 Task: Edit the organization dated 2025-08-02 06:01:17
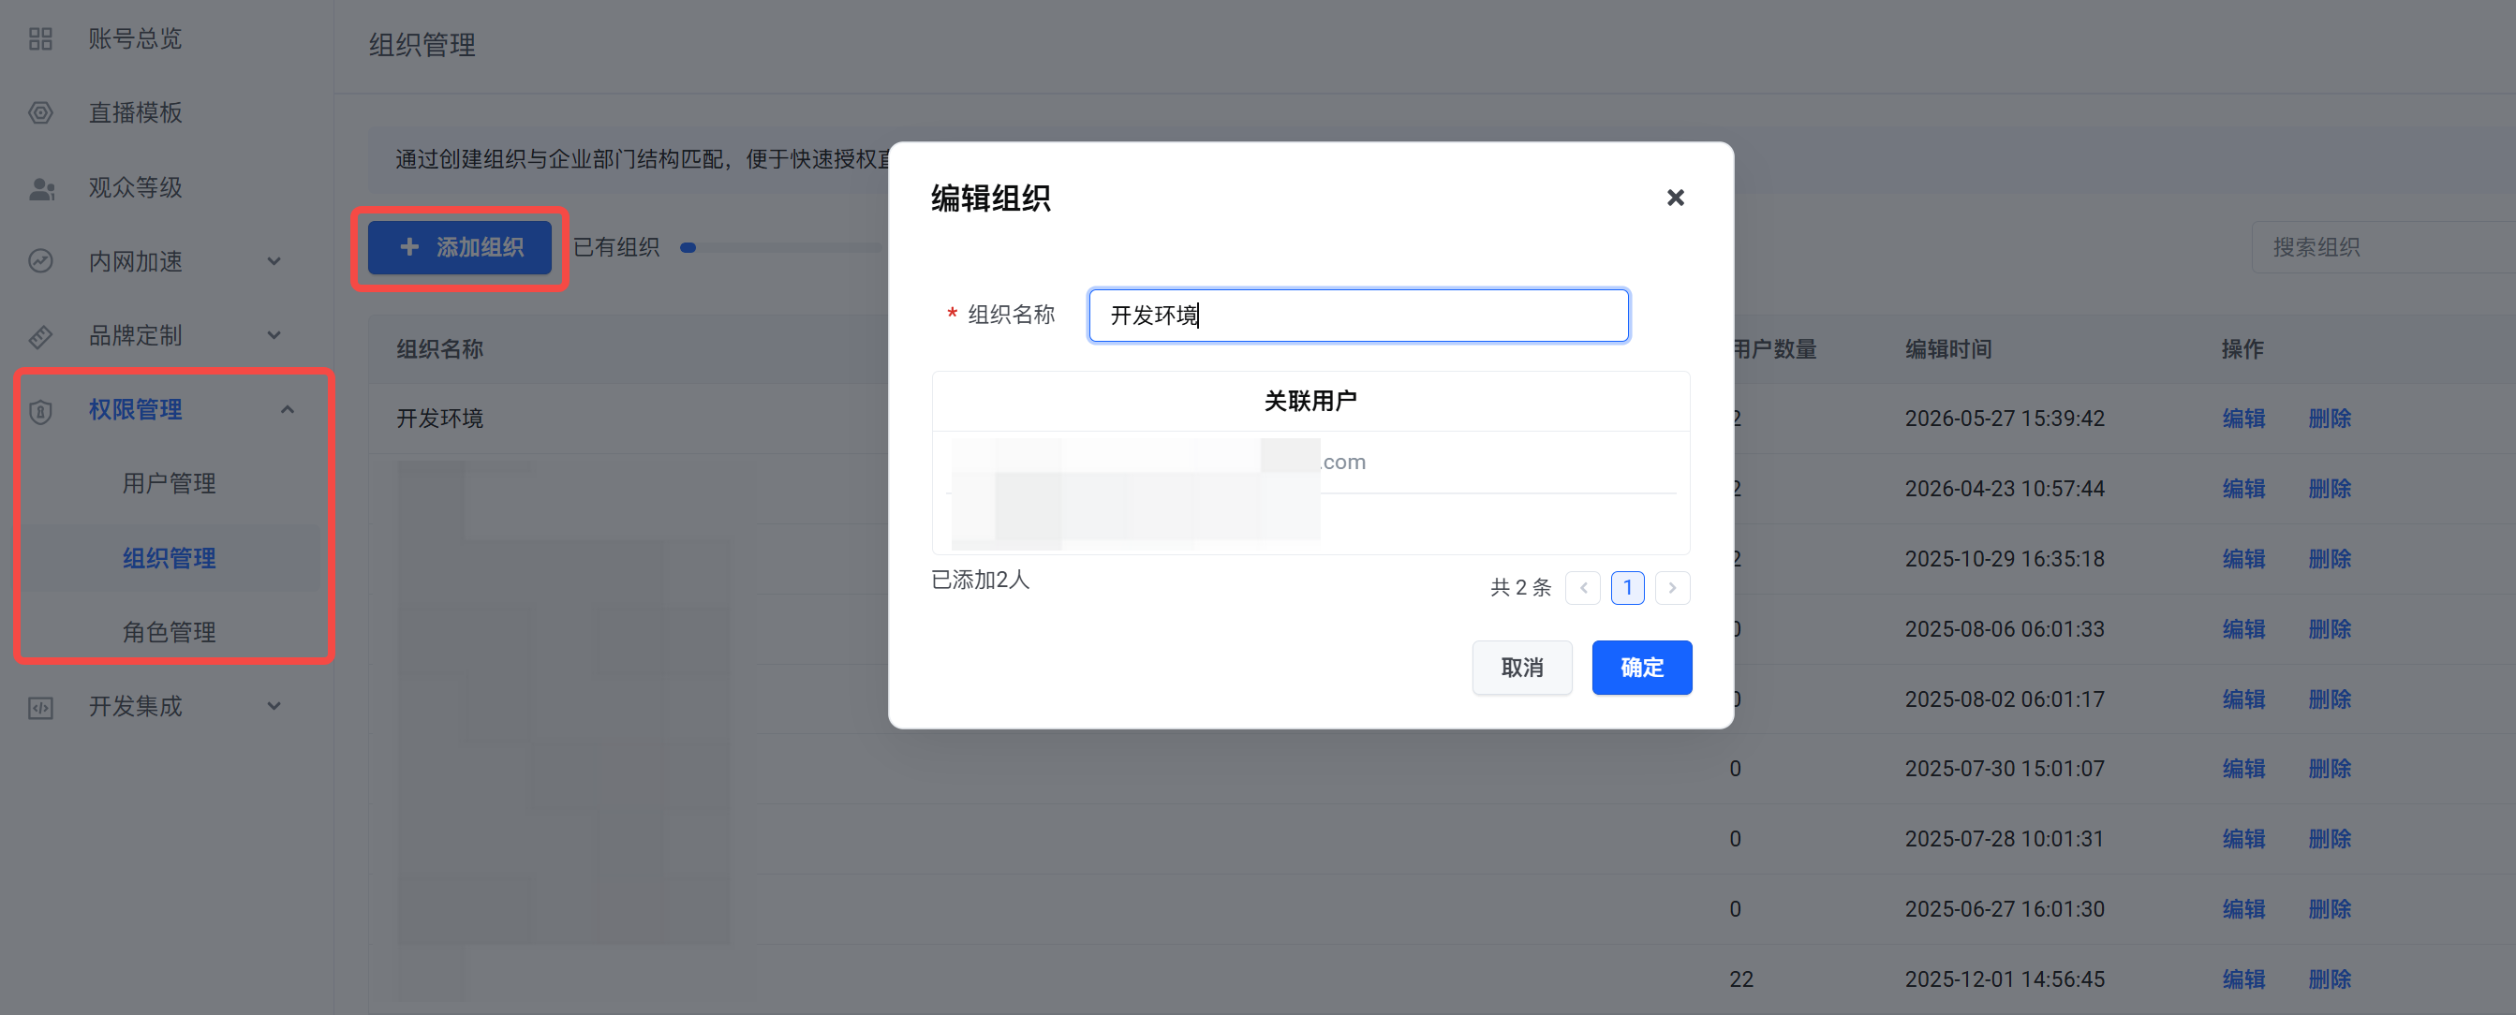point(2243,699)
